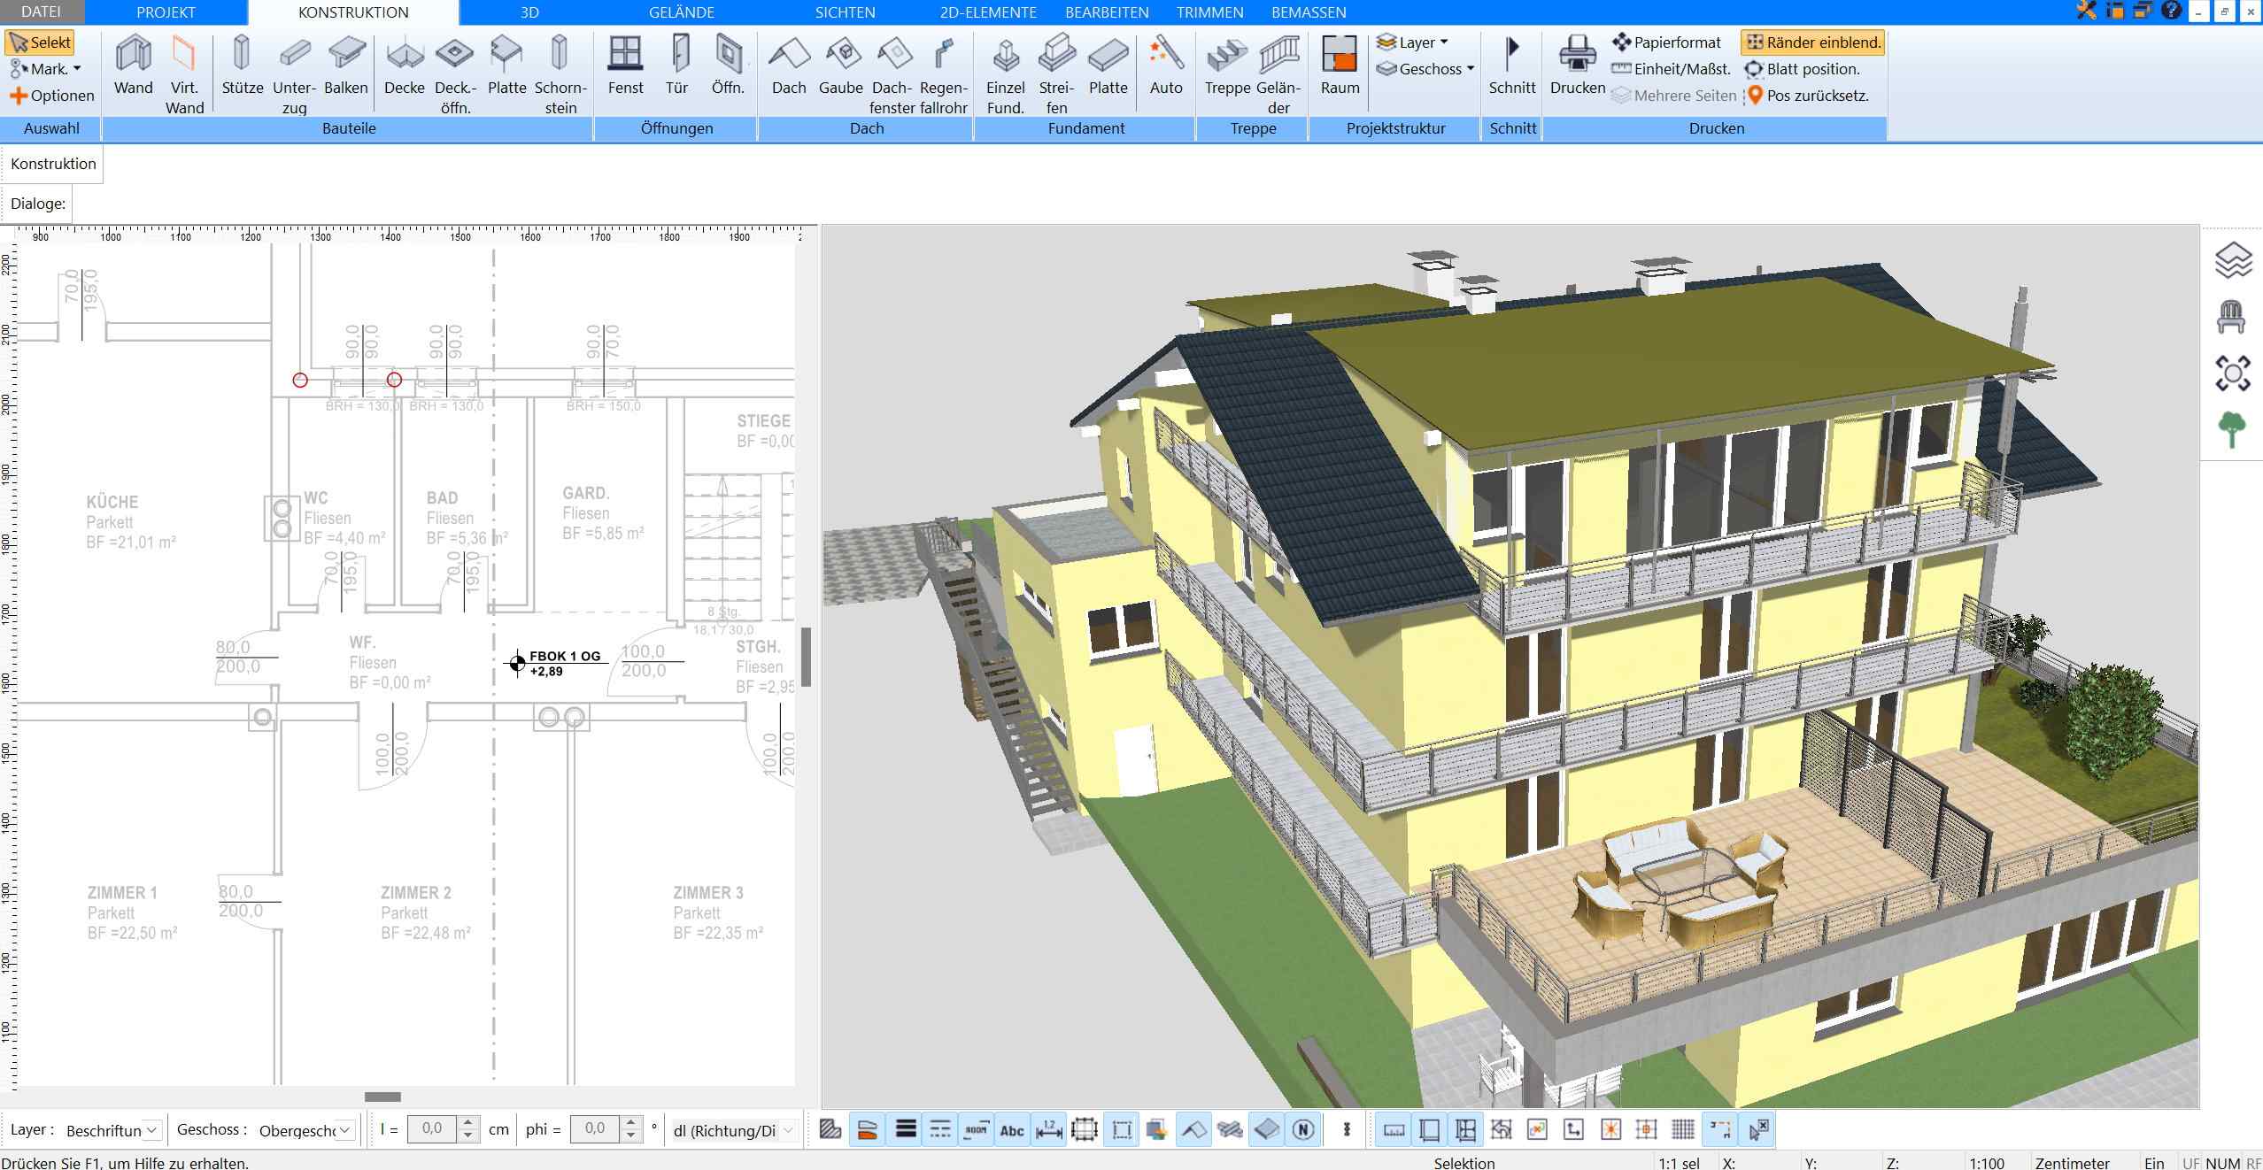This screenshot has height=1170, width=2263.
Task: Choose the Deck.-öffn. tool
Action: pos(455,74)
